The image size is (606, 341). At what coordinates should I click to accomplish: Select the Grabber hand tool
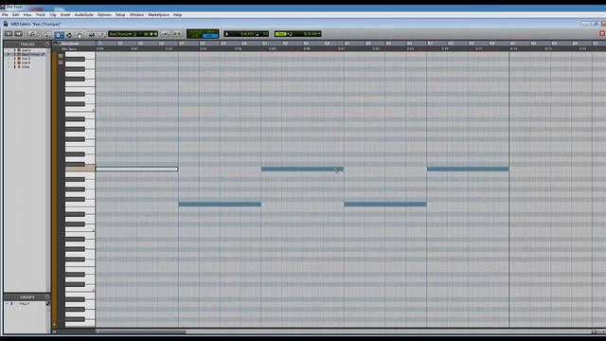(x=80, y=35)
